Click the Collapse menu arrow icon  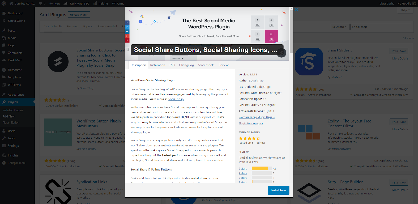4,163
